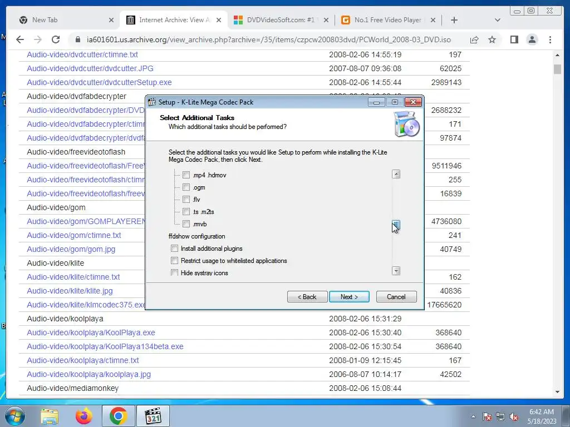Open the Chrome three-dot menu

pos(550,39)
